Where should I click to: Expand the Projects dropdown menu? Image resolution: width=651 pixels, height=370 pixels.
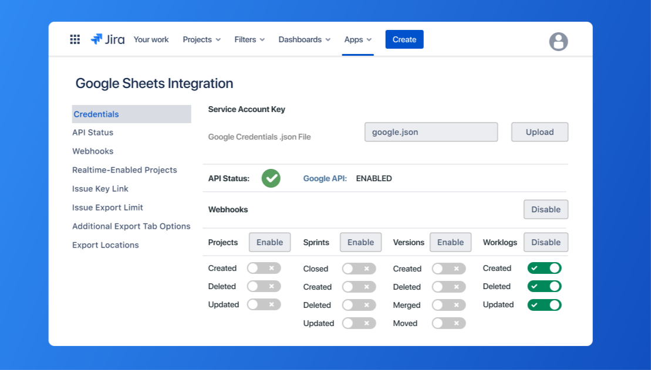[201, 39]
